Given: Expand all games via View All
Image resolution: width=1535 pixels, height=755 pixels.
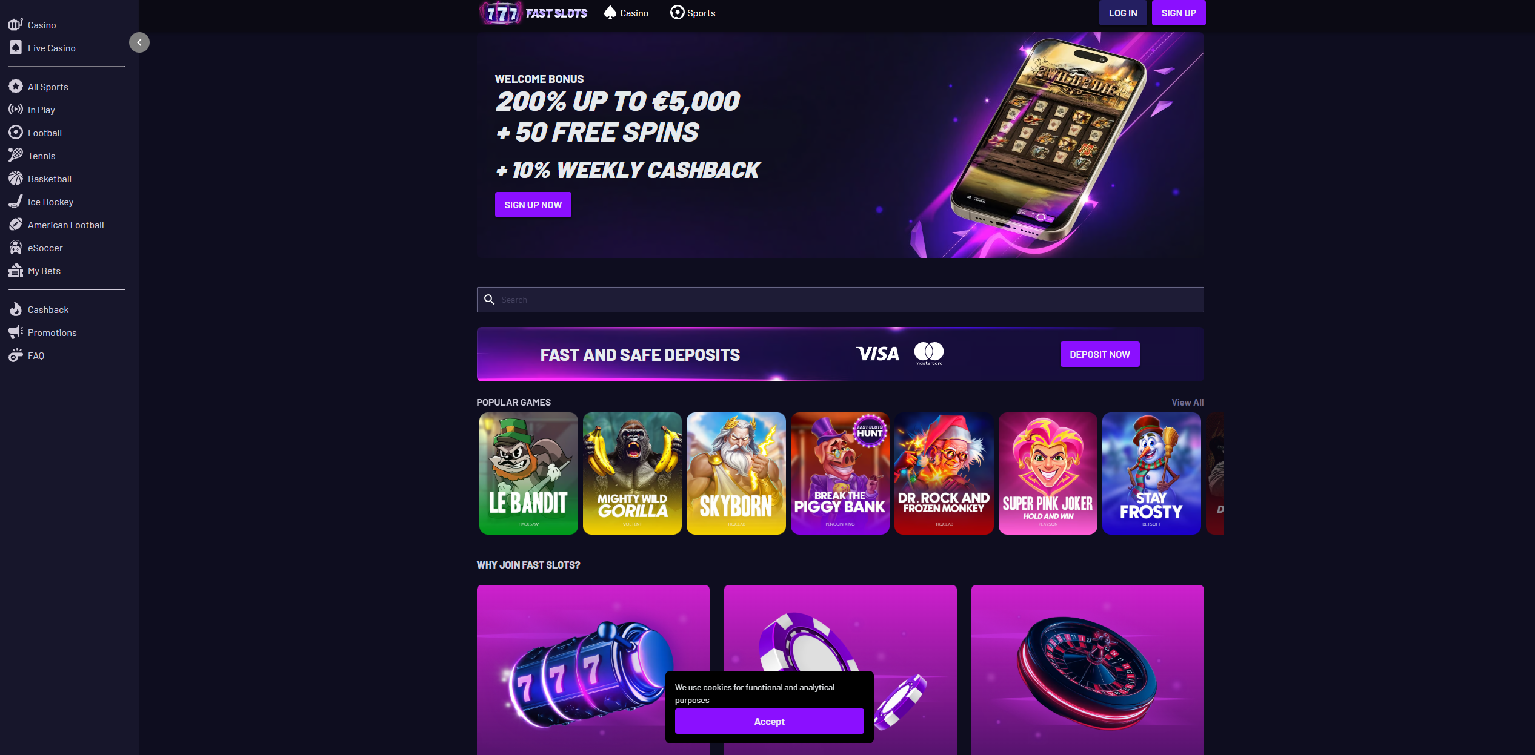Looking at the screenshot, I should (1187, 403).
